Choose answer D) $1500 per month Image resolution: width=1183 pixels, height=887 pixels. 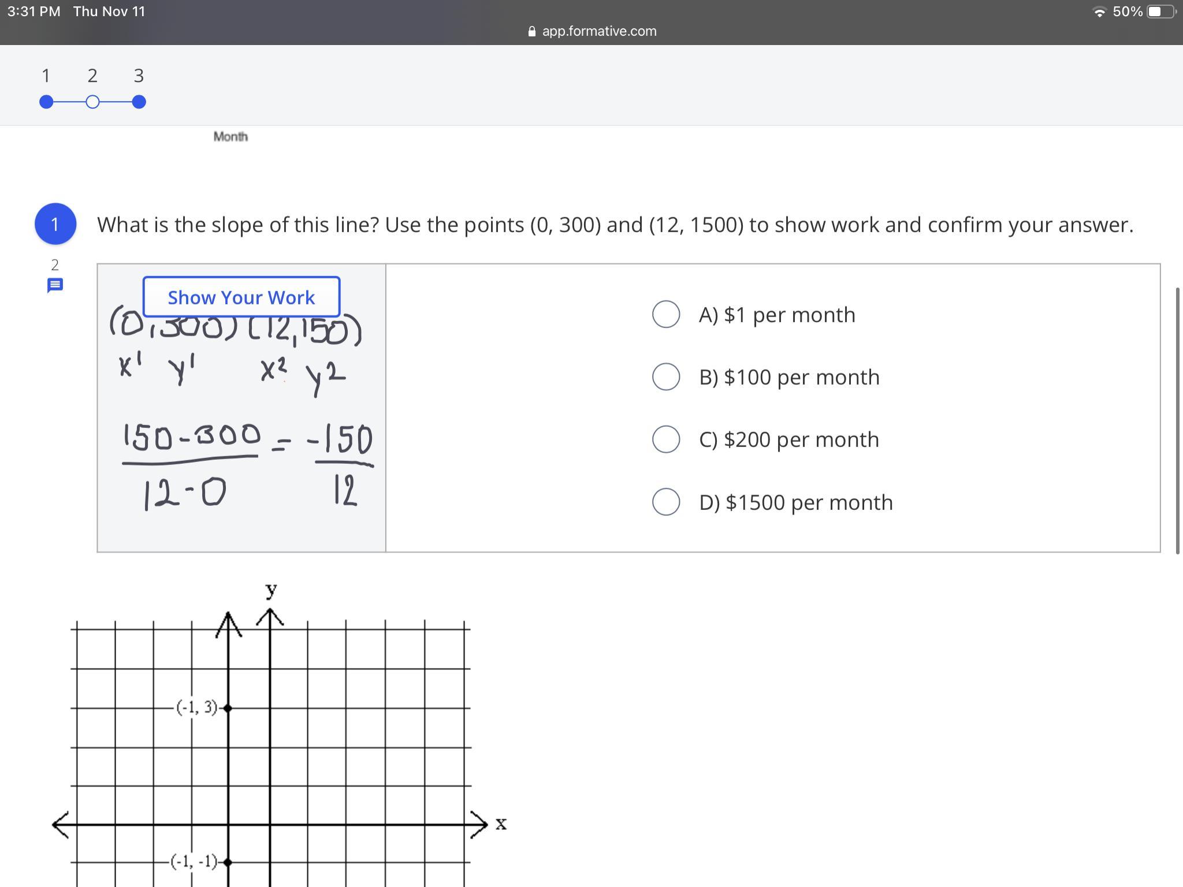point(666,502)
